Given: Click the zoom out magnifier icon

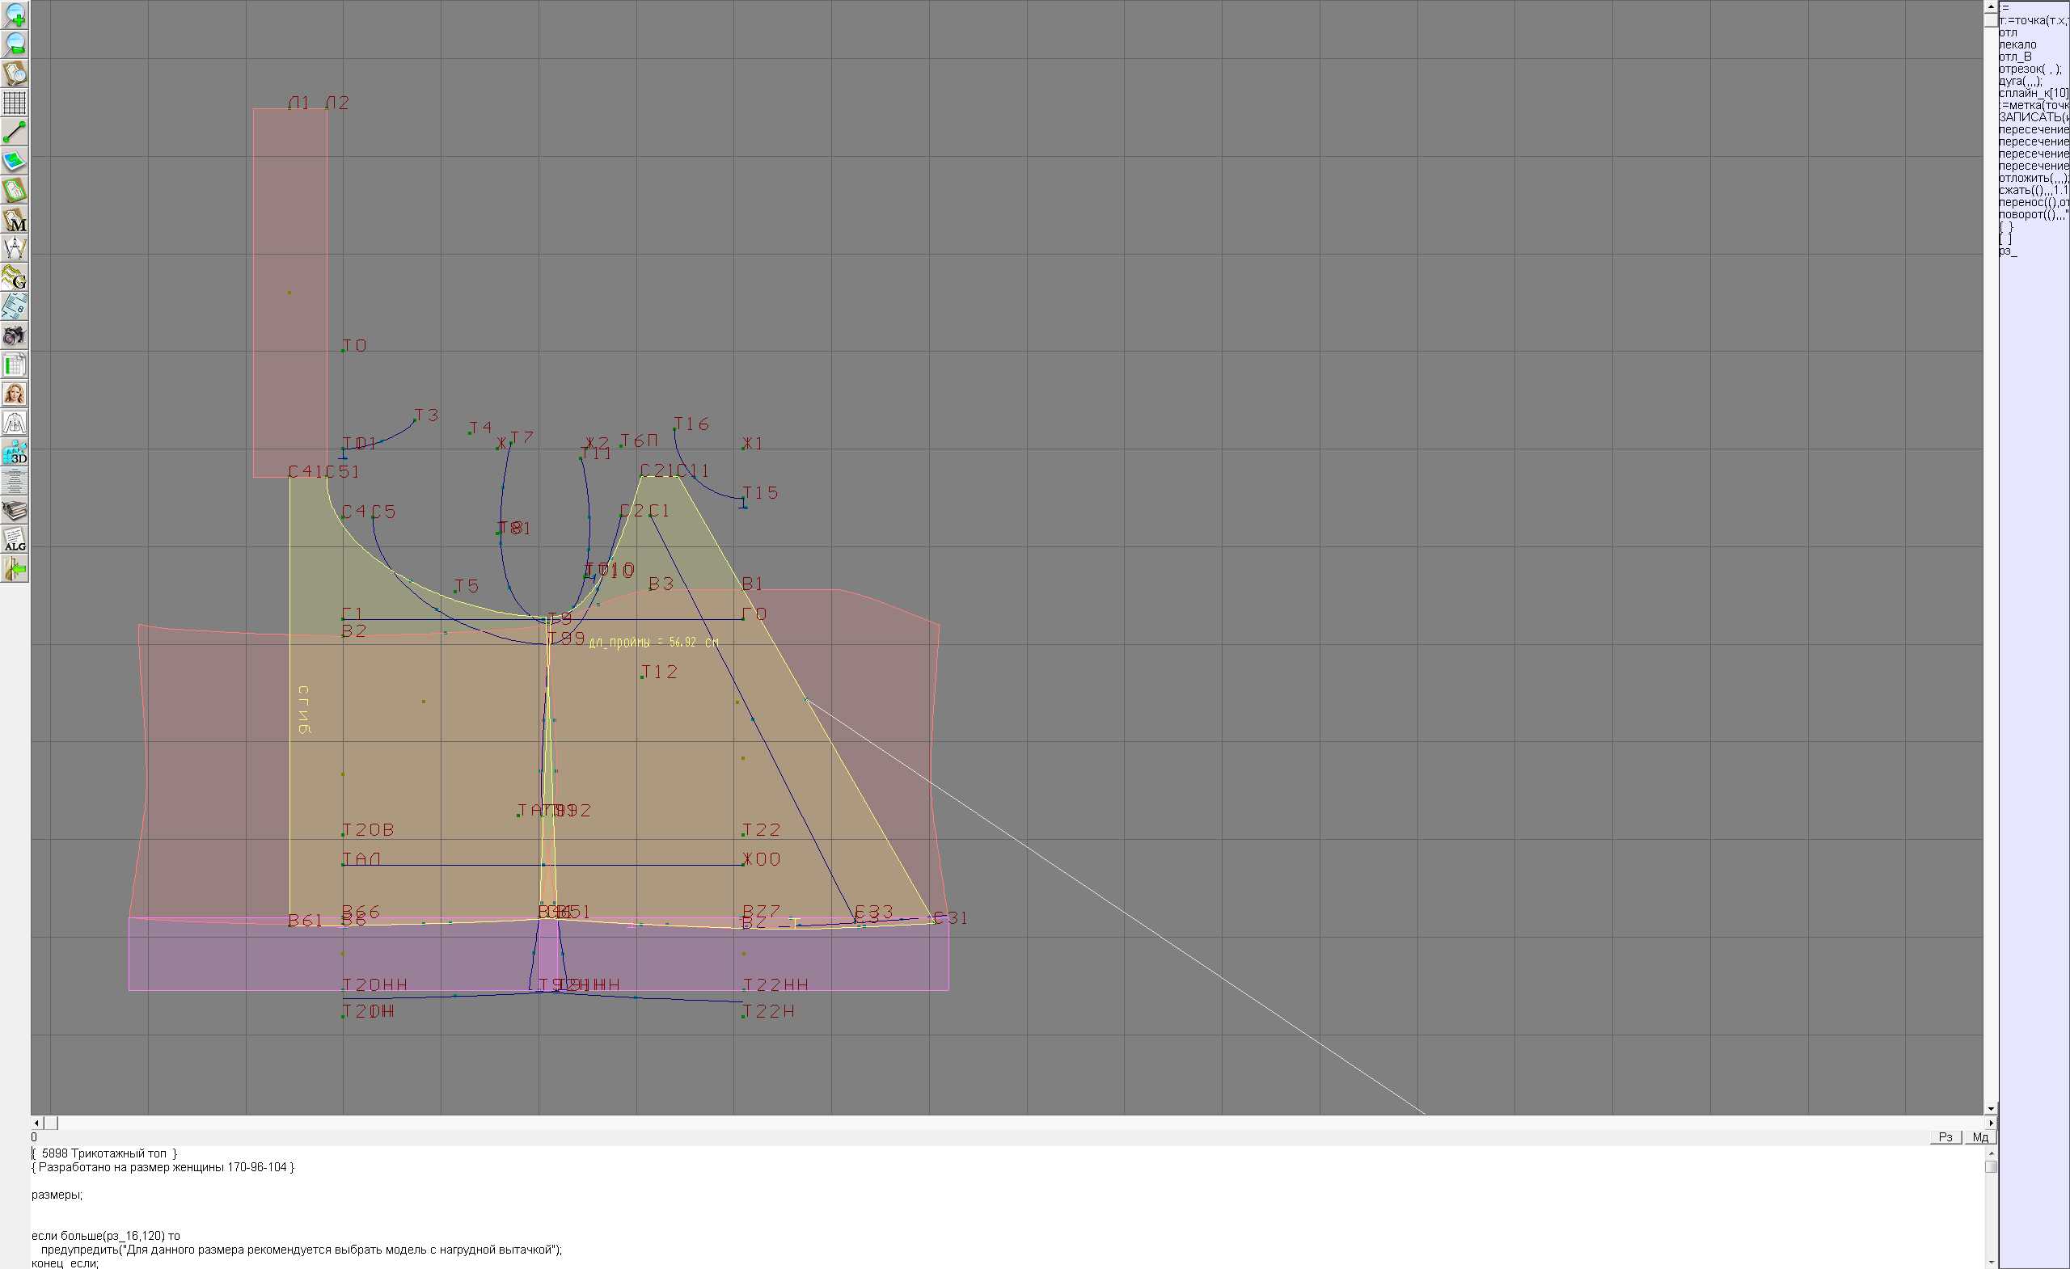Looking at the screenshot, I should click(15, 44).
